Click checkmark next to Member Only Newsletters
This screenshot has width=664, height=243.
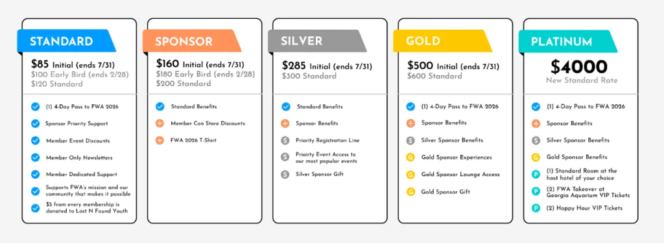[35, 157]
